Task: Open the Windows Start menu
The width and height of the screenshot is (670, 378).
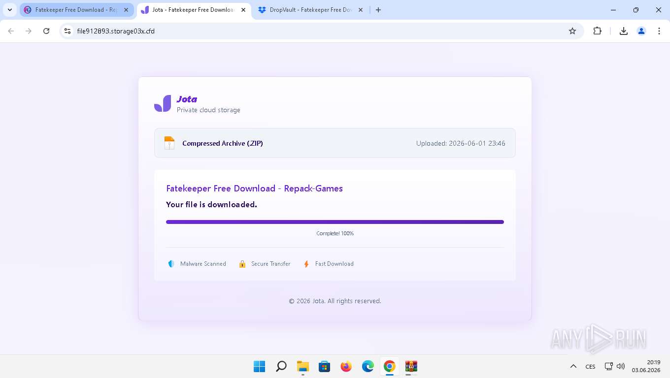Action: click(259, 366)
